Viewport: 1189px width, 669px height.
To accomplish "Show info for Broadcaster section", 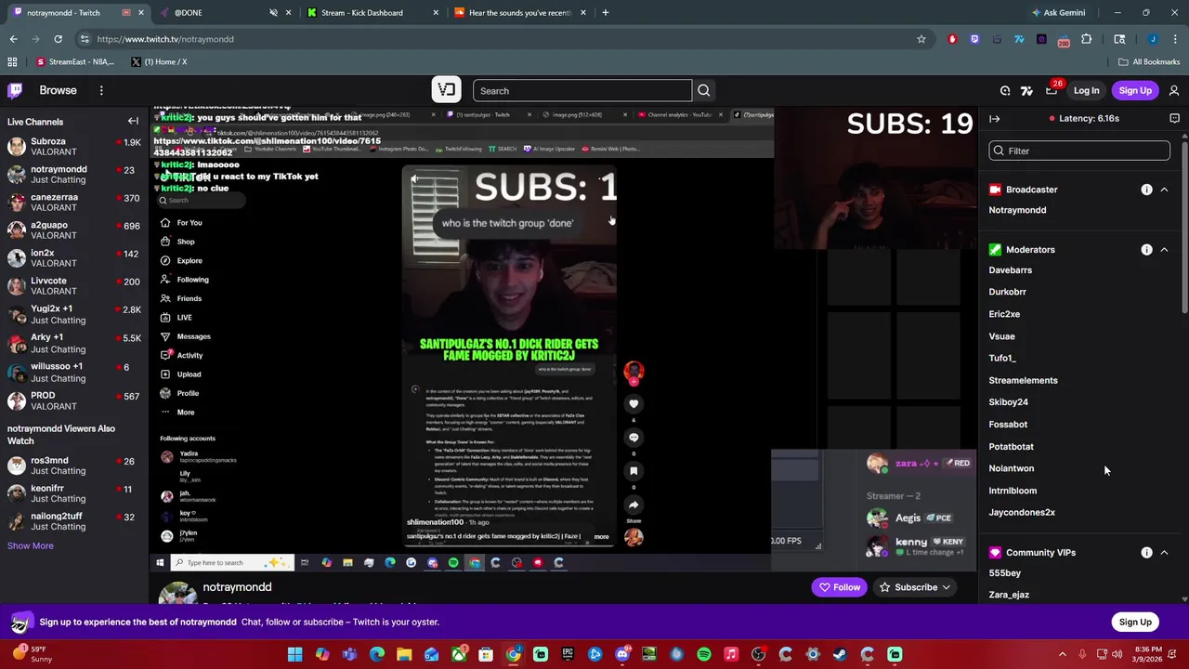I will coord(1146,190).
